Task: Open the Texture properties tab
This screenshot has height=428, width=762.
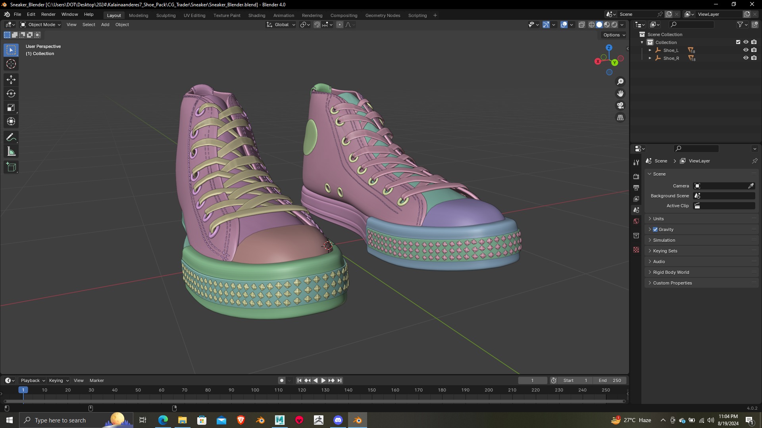Action: [x=636, y=250]
